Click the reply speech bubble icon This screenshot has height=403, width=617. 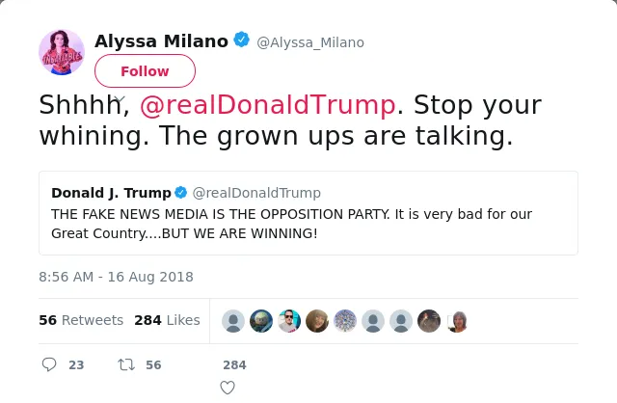pos(49,364)
